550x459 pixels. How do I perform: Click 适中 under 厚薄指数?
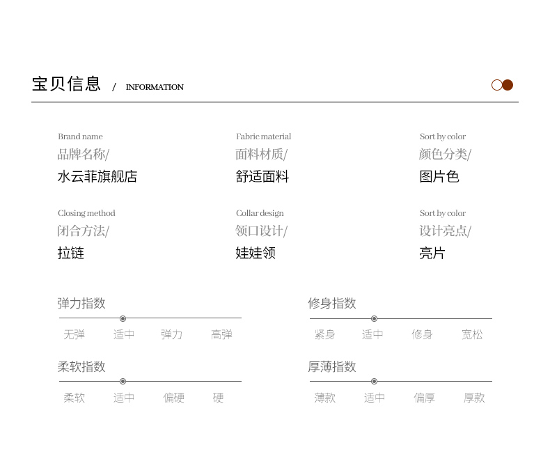click(375, 398)
